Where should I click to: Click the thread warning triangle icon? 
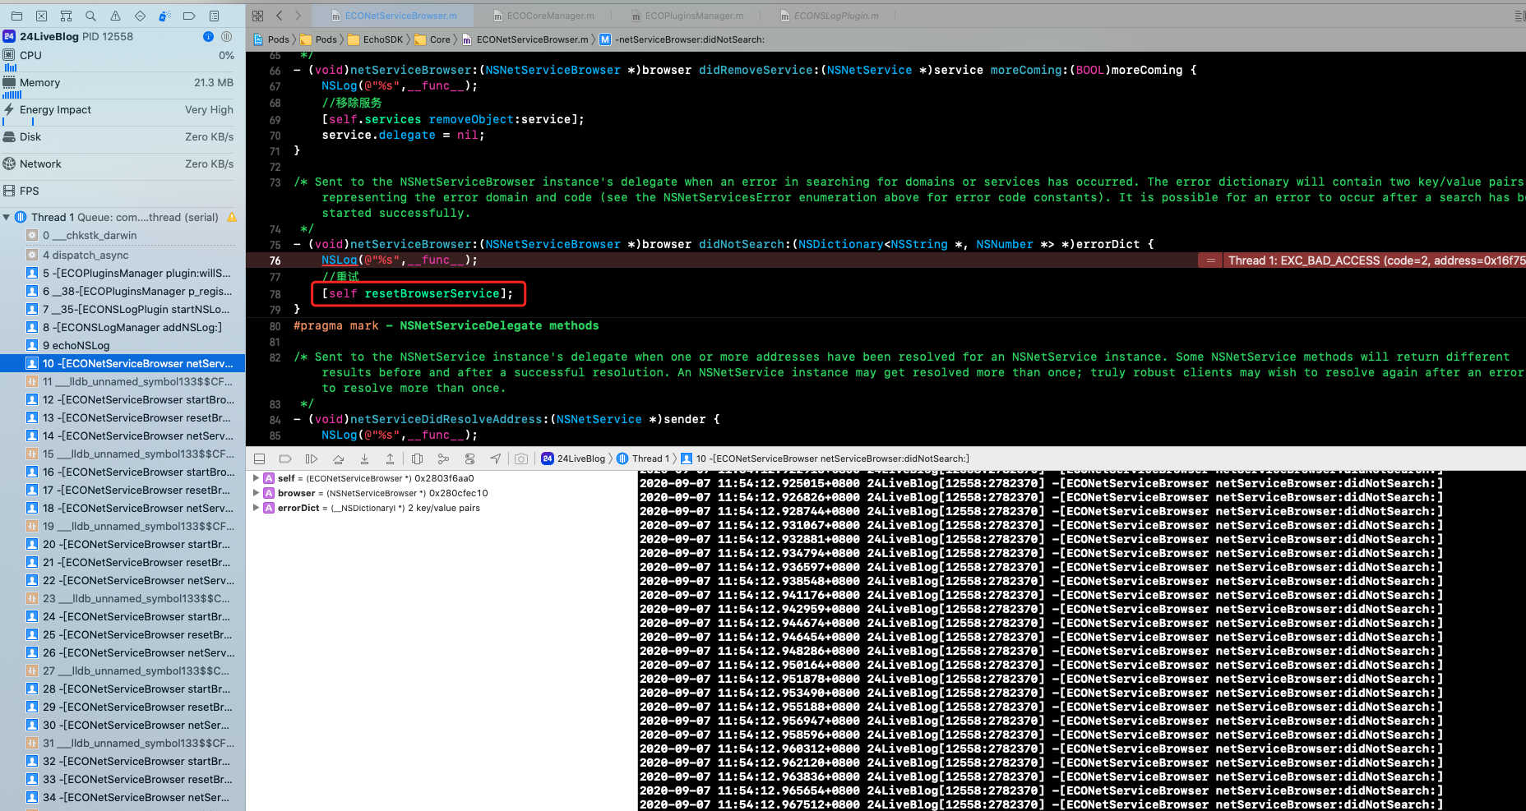232,217
